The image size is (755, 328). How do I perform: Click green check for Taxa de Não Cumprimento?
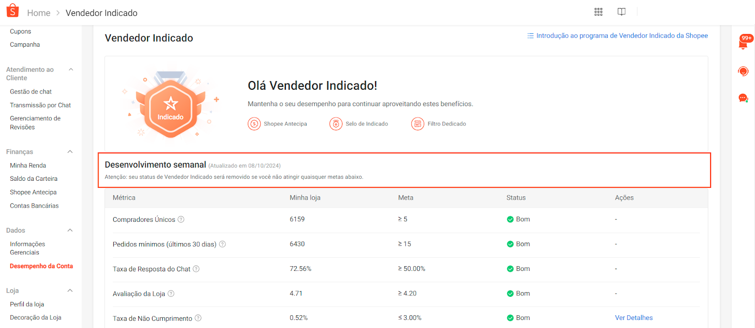coord(510,318)
